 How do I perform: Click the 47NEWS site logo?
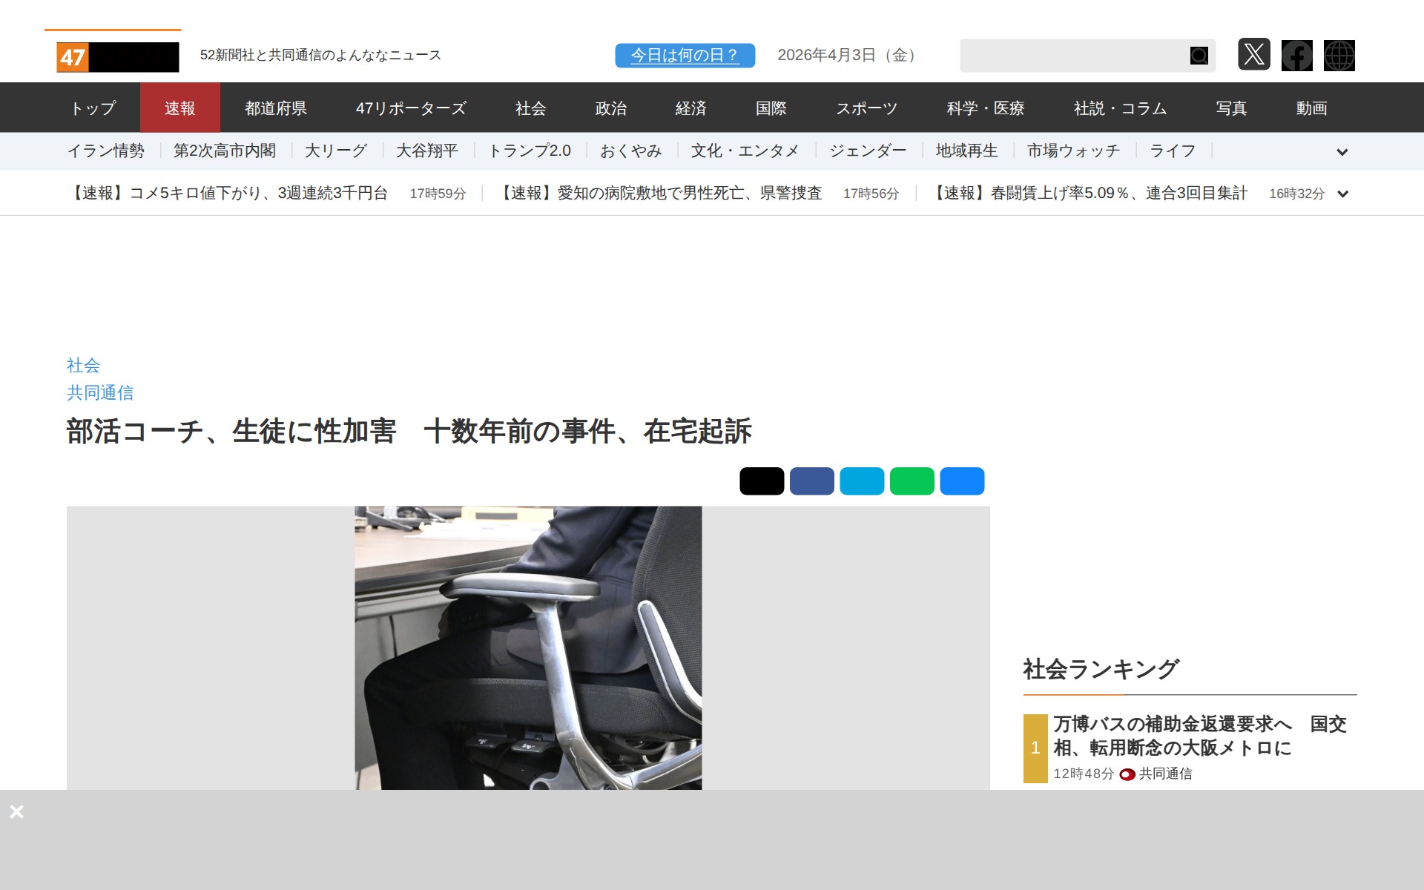[117, 56]
